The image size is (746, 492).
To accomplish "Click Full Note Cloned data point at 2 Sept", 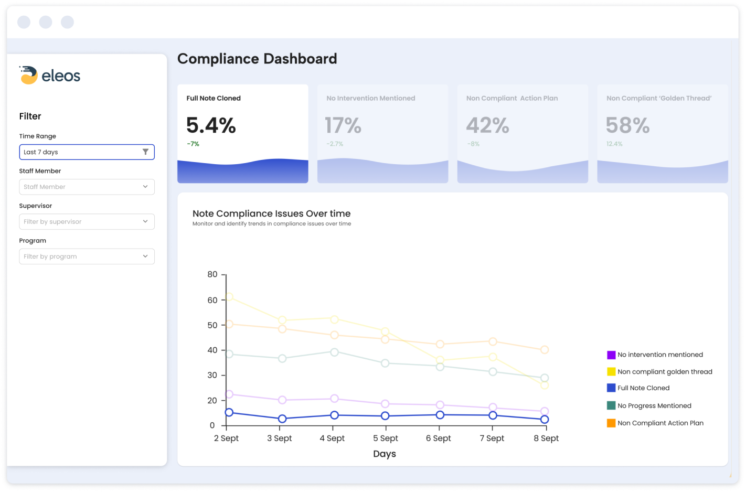I will pyautogui.click(x=229, y=412).
